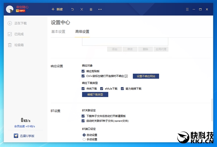The width and height of the screenshot is (217, 147).
Task: Click 会员加速 +0 KB/s link
Action: [x=25, y=126]
